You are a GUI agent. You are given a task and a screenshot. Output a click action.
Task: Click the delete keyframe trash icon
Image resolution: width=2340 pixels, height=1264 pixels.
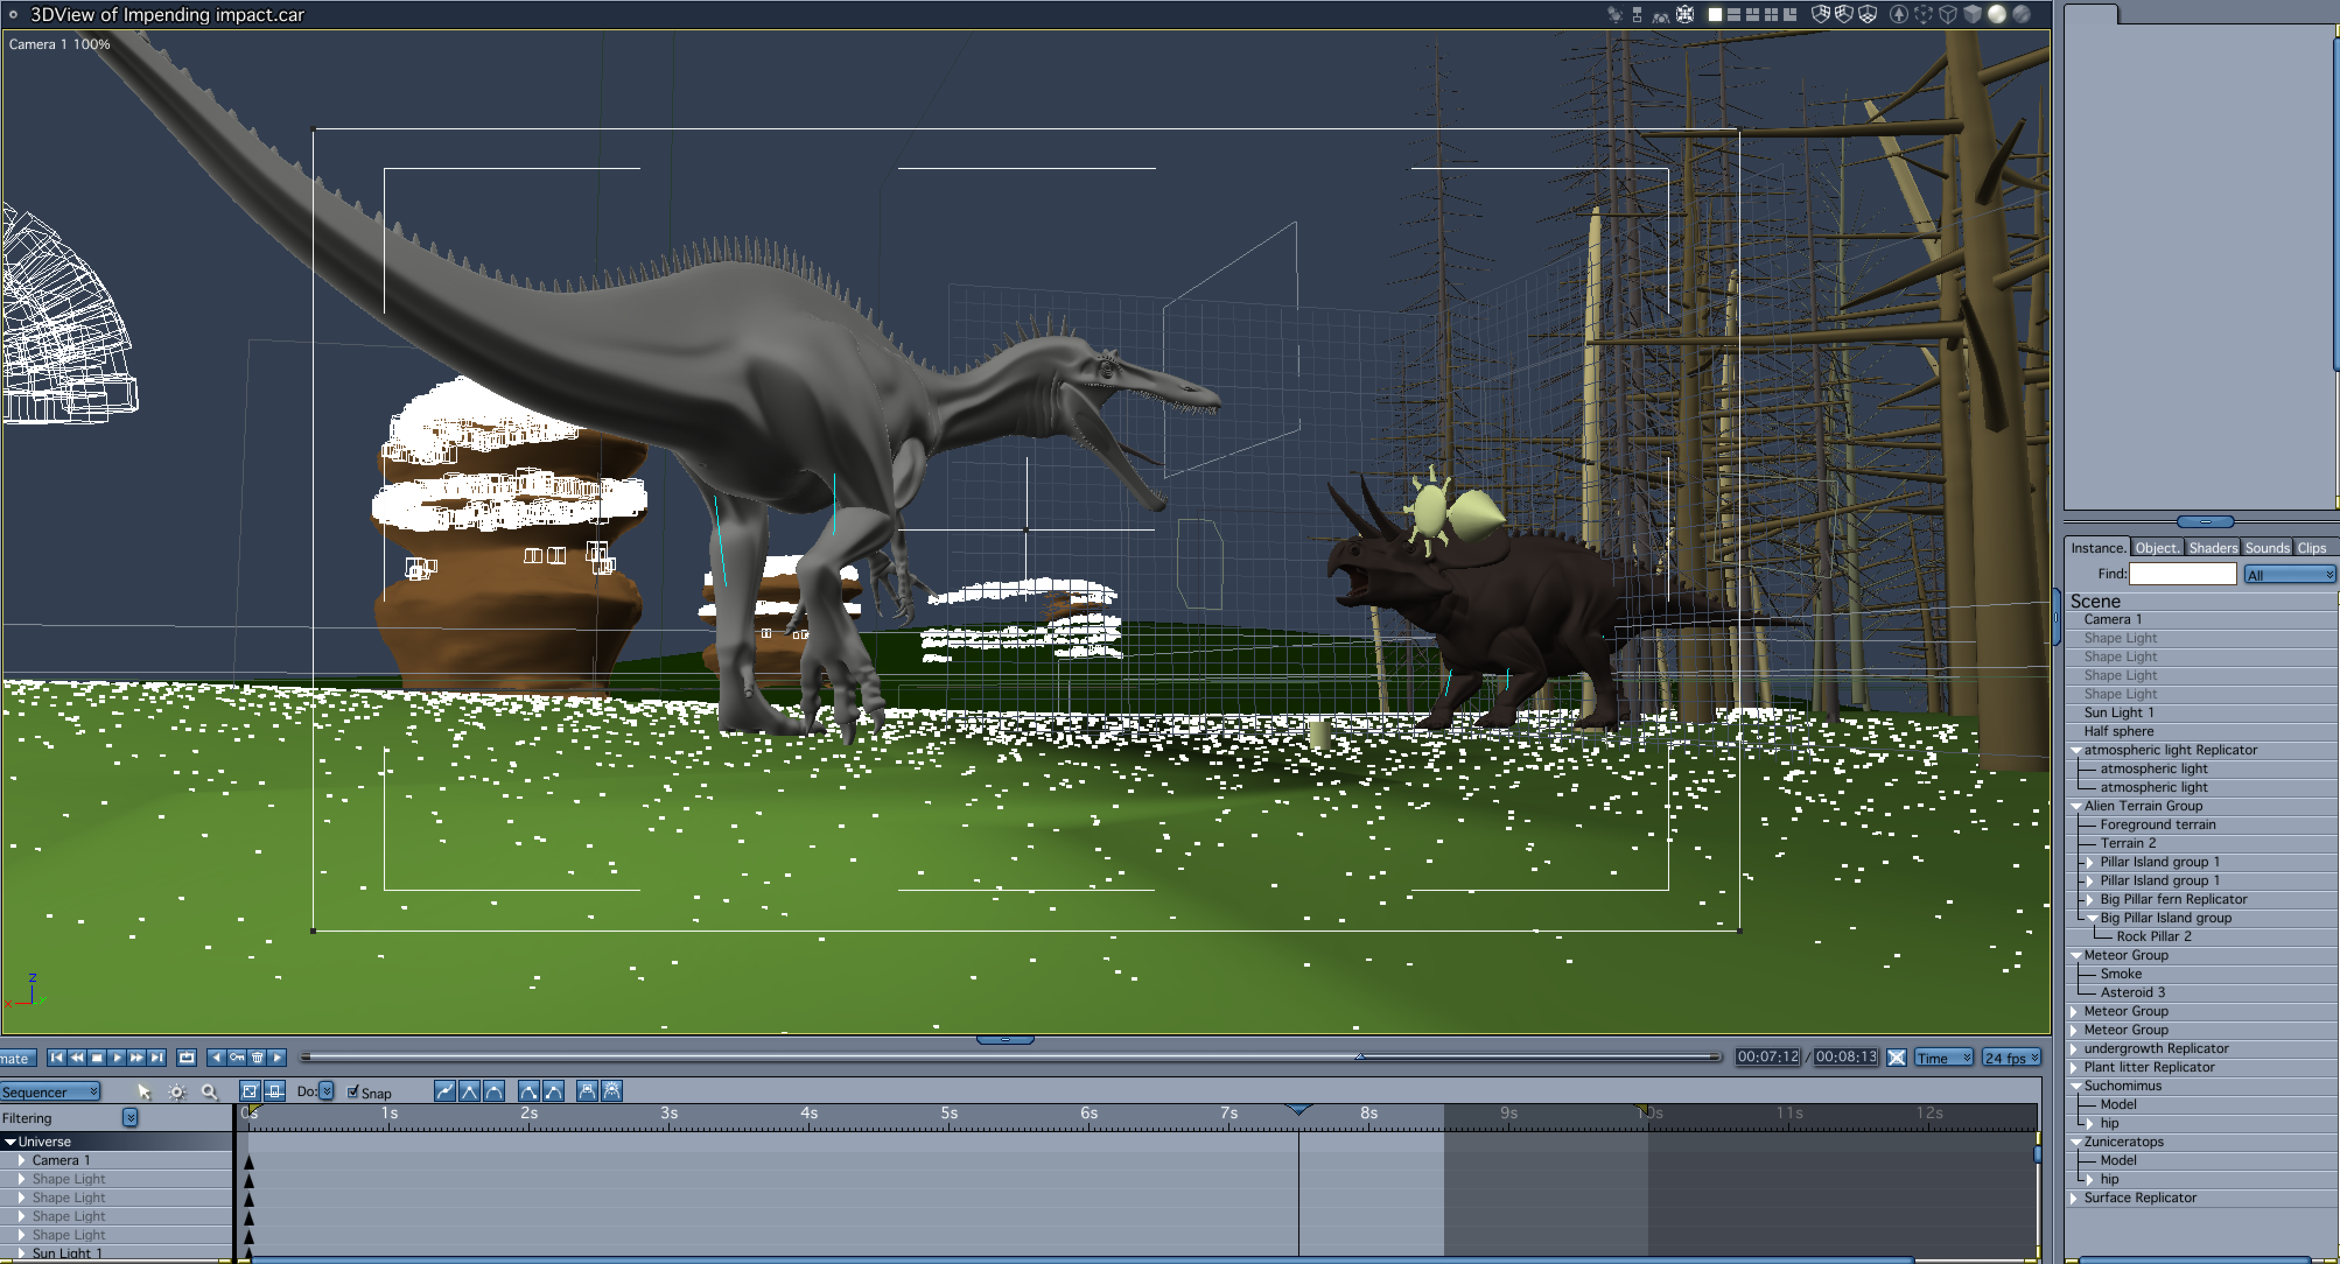tap(257, 1057)
